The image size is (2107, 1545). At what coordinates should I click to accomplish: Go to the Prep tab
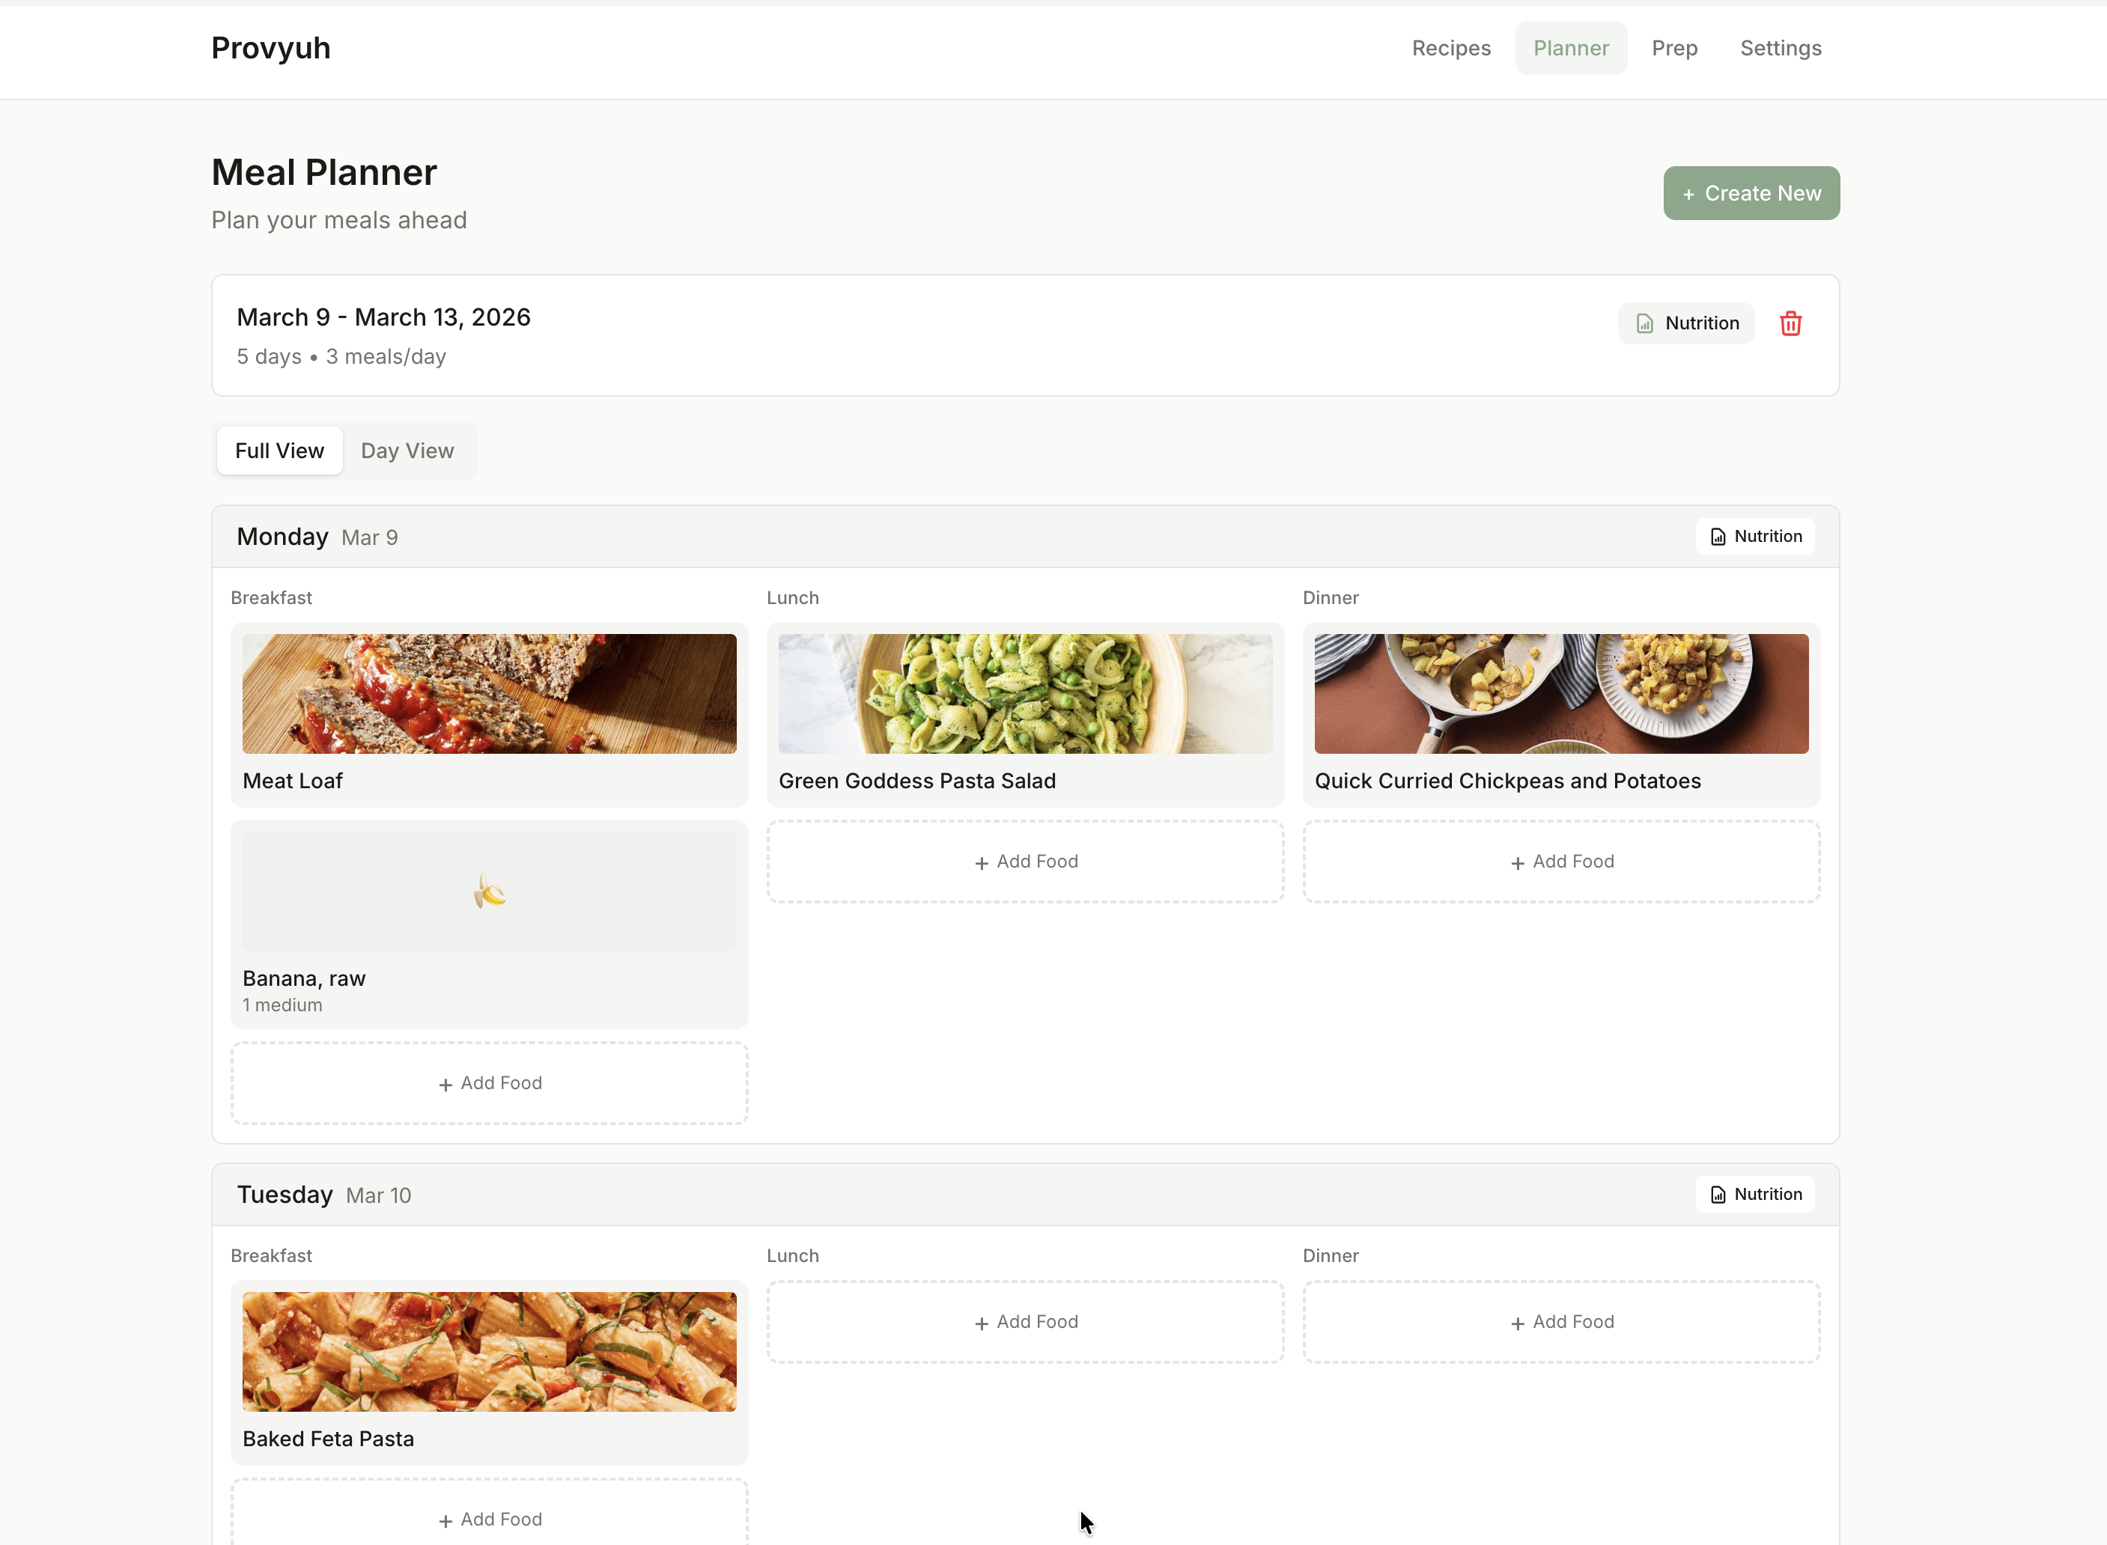tap(1673, 49)
